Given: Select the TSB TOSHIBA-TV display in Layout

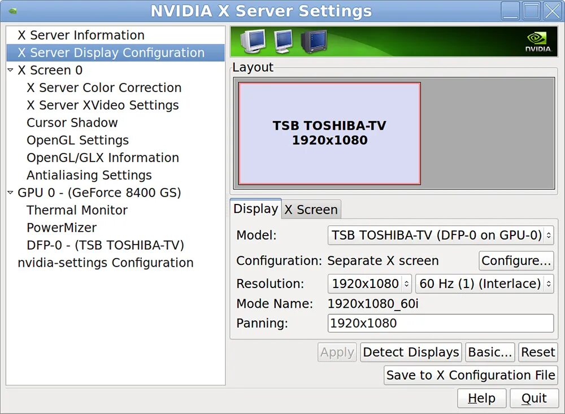Looking at the screenshot, I should pos(329,133).
